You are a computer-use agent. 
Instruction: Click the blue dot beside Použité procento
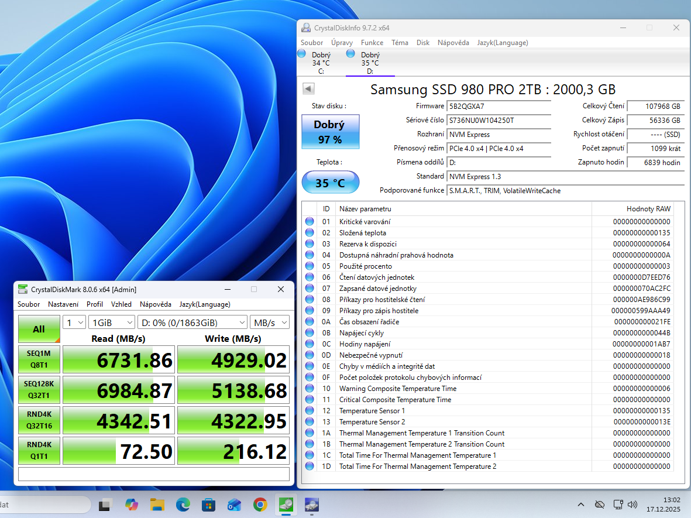tap(309, 266)
